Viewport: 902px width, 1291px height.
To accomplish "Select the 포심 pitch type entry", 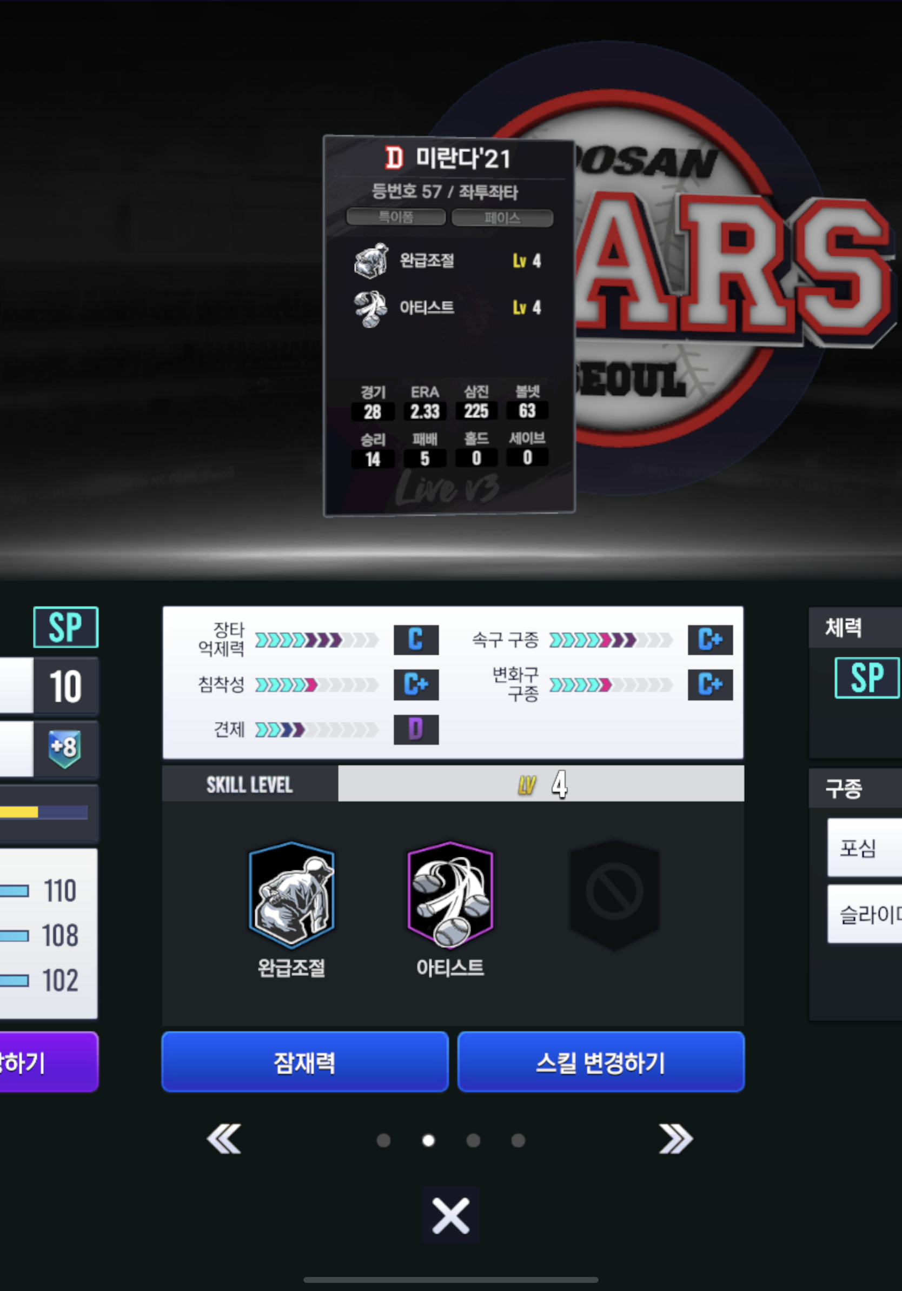I will [x=865, y=847].
